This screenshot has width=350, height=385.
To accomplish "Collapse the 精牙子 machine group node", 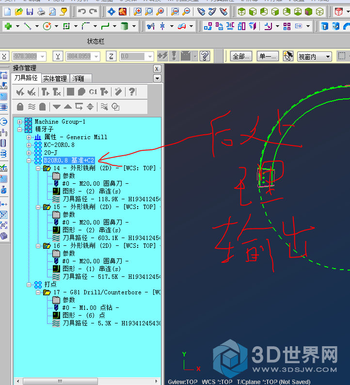I will tap(20, 129).
